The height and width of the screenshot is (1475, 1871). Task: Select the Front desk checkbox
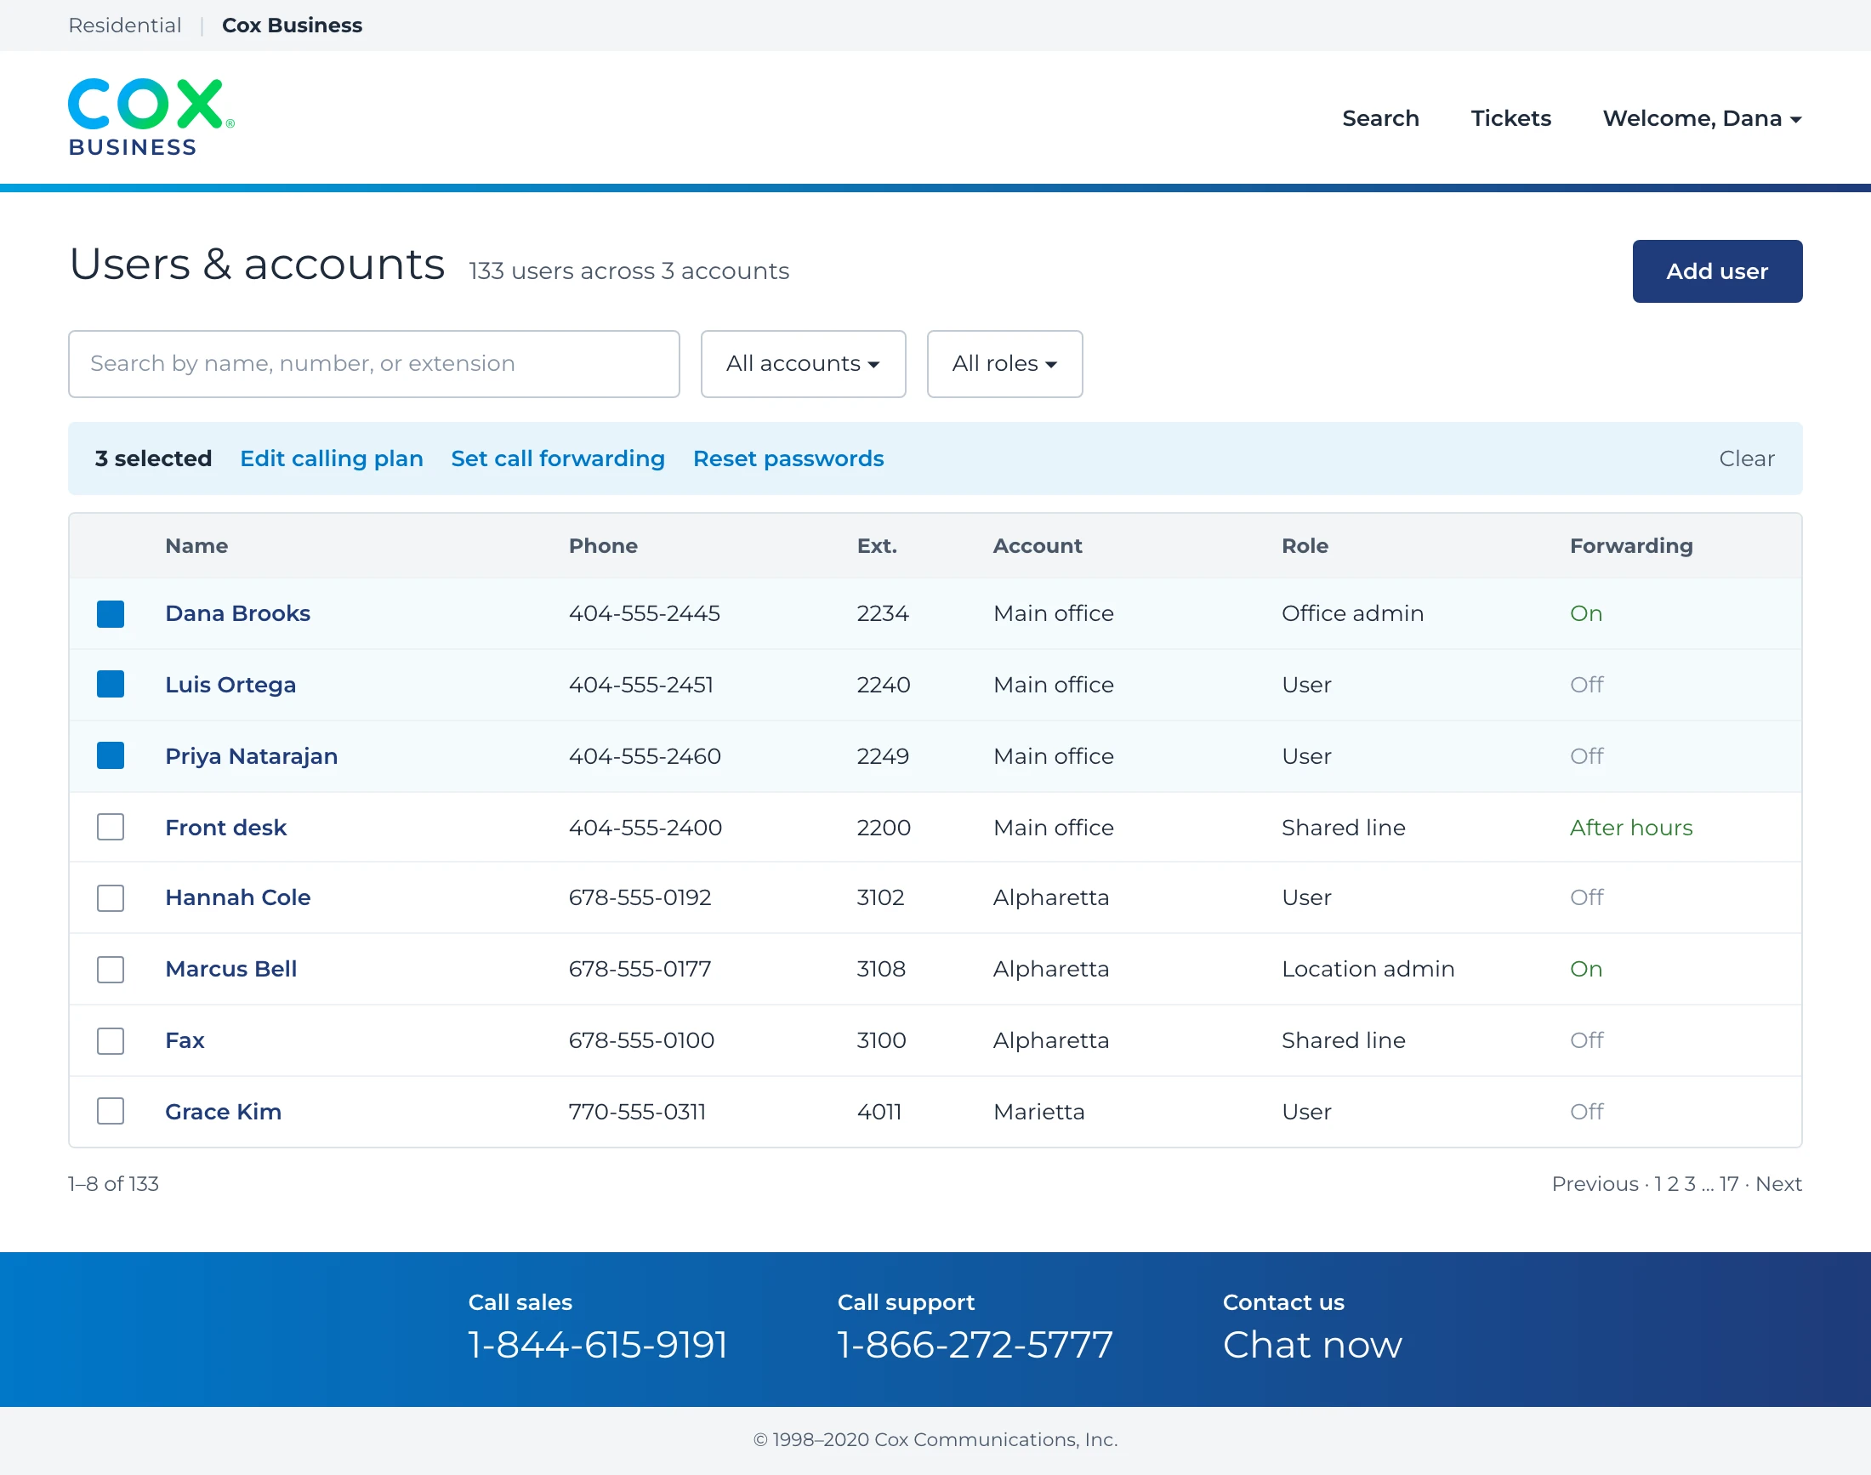coord(111,827)
